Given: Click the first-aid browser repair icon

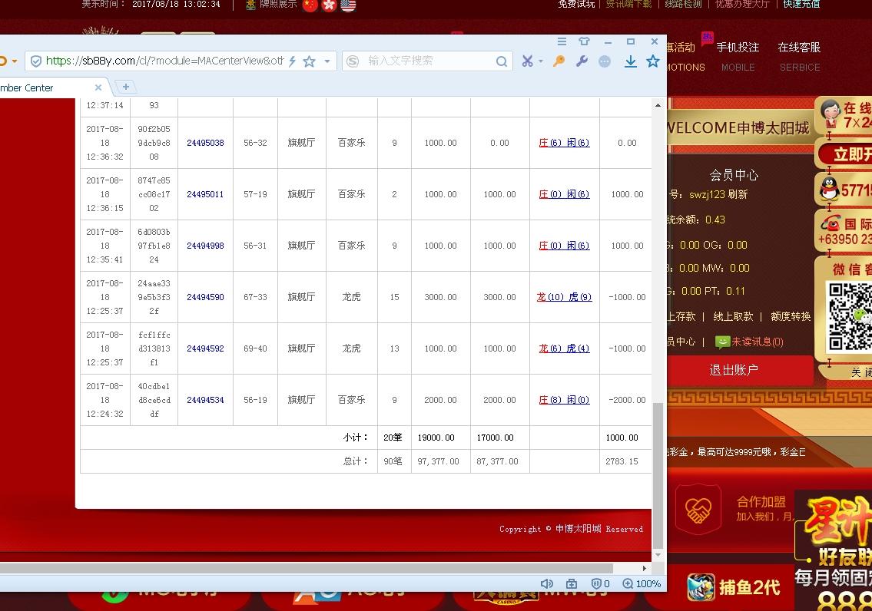Looking at the screenshot, I should (x=571, y=584).
